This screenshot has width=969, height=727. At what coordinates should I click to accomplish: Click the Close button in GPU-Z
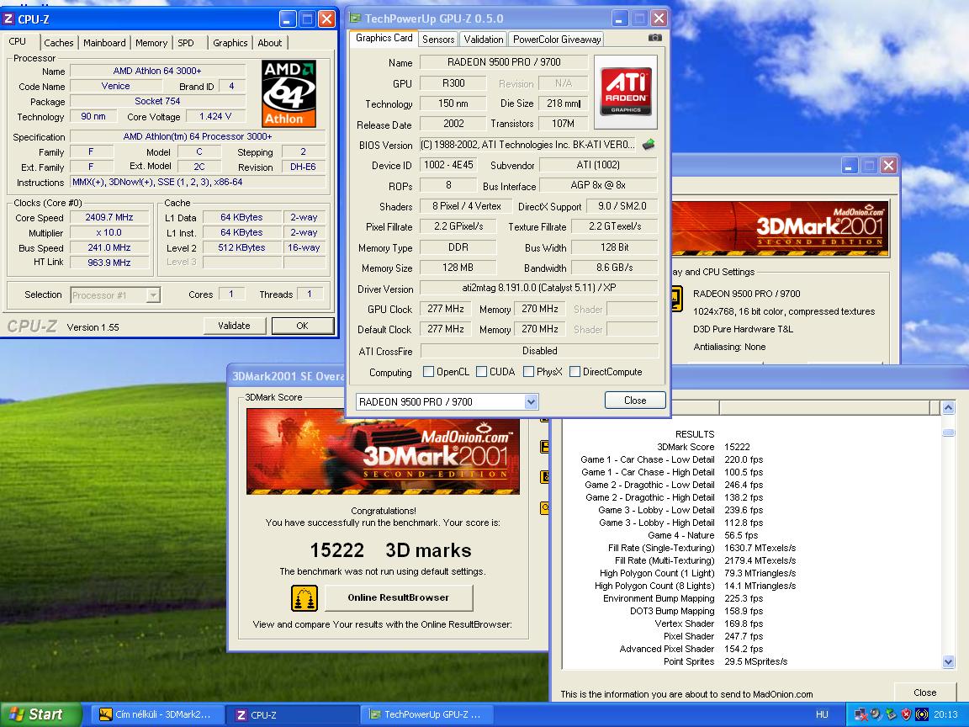pos(635,400)
